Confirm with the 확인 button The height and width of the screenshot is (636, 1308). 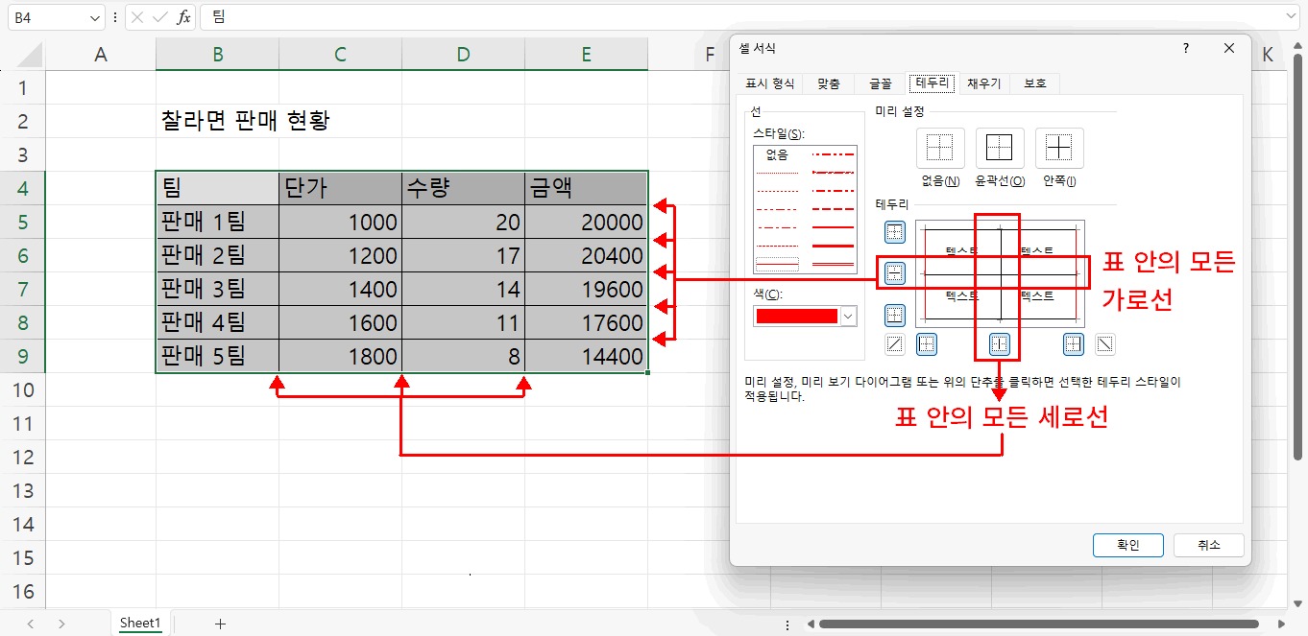pyautogui.click(x=1128, y=545)
